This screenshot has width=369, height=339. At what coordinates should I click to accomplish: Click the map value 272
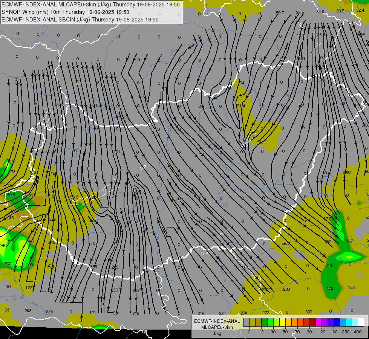(266, 313)
